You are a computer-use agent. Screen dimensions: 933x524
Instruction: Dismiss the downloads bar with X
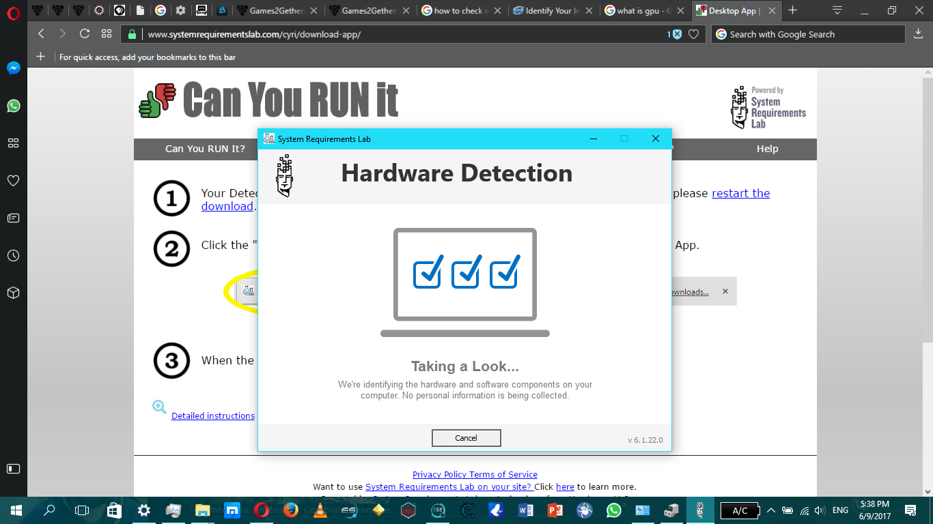pyautogui.click(x=725, y=291)
